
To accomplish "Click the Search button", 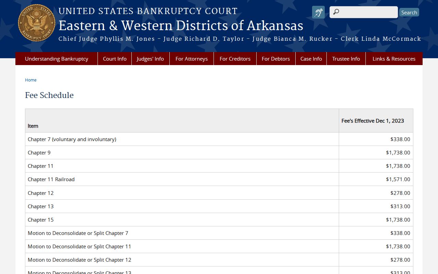I will [409, 12].
